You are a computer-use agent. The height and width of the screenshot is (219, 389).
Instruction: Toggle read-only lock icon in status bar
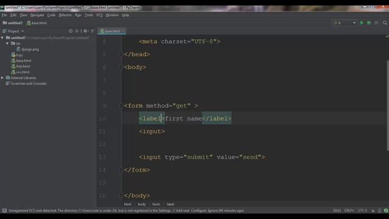373,210
